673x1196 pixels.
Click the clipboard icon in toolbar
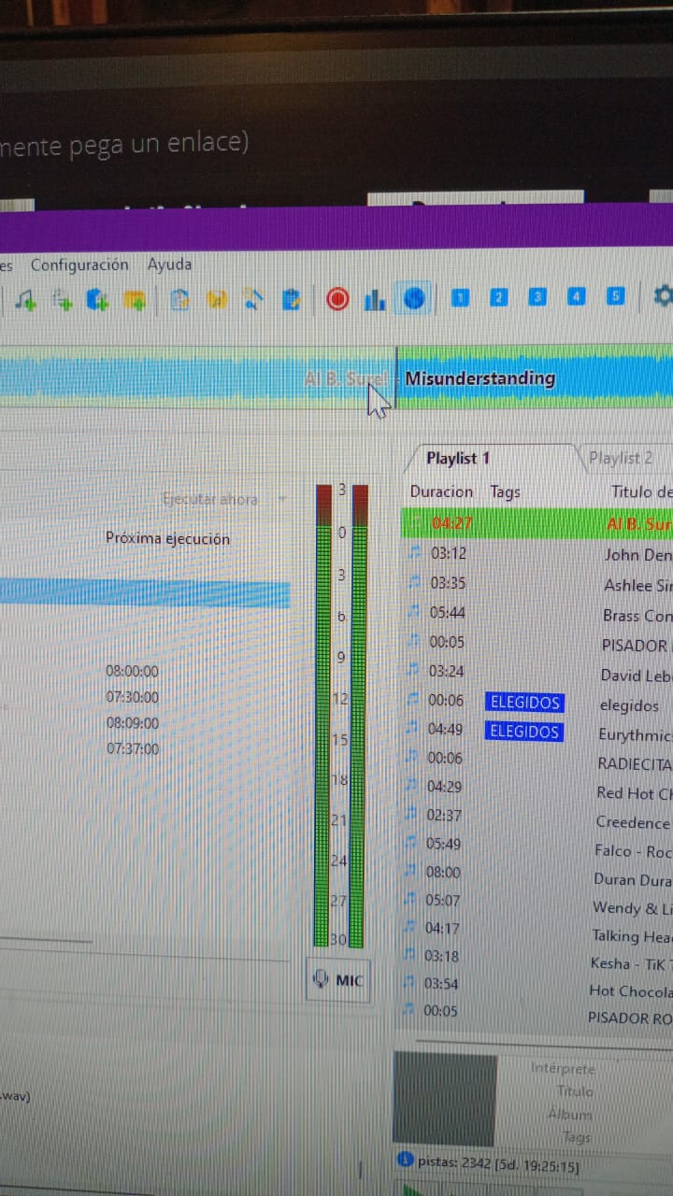tap(292, 300)
